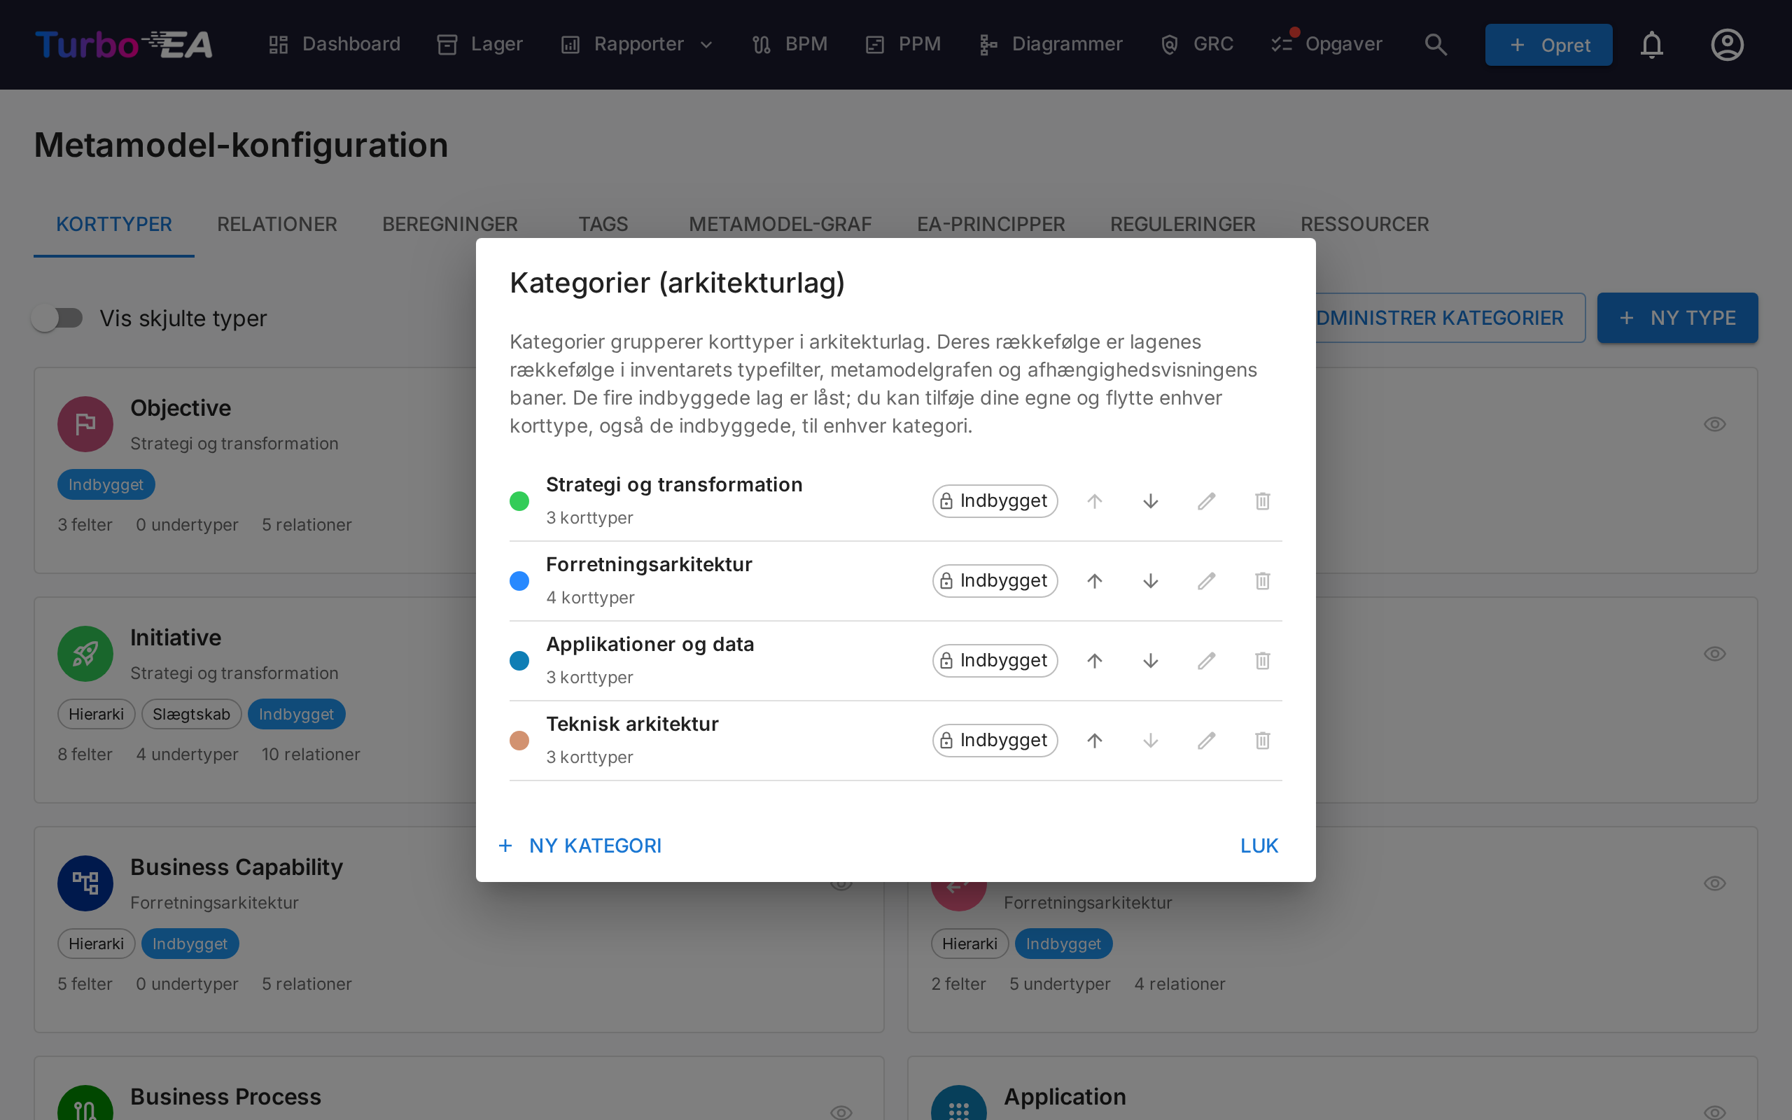
Task: Click edit pencil for Applikationer og data
Action: (x=1206, y=661)
